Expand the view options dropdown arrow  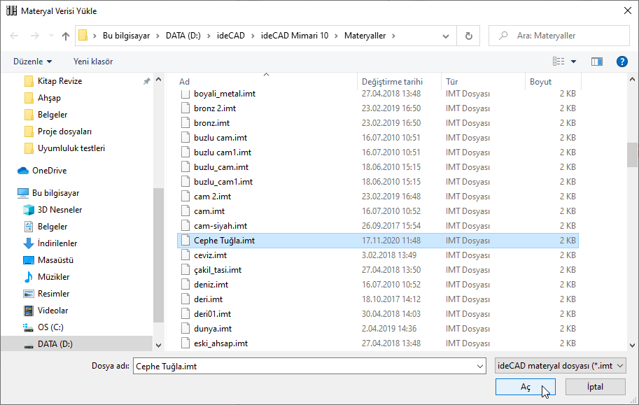click(574, 62)
